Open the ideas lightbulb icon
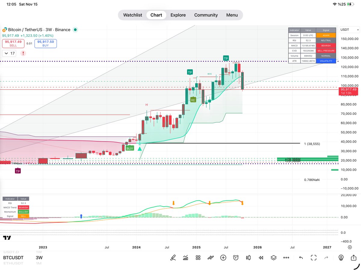The width and height of the screenshot is (361, 271). (x=341, y=257)
